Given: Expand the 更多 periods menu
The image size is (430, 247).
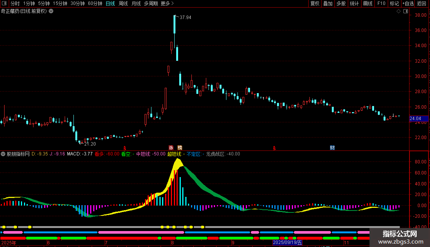Looking at the screenshot, I should coord(167,3).
